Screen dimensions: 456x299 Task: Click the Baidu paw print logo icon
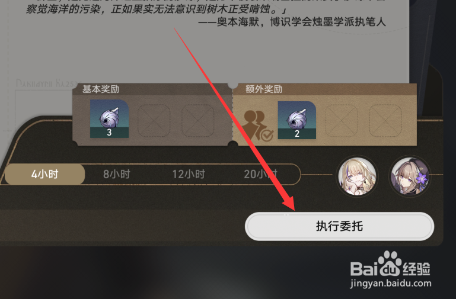point(388,263)
